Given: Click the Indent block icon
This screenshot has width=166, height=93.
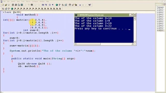Looking at the screenshot, I should point(43,5).
